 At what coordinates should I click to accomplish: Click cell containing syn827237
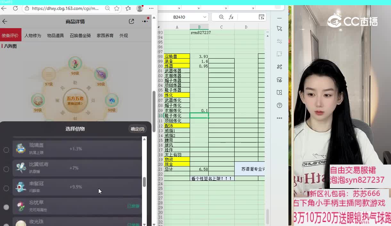(199, 33)
